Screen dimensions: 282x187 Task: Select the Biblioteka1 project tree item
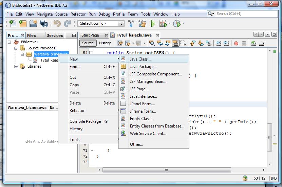point(30,42)
